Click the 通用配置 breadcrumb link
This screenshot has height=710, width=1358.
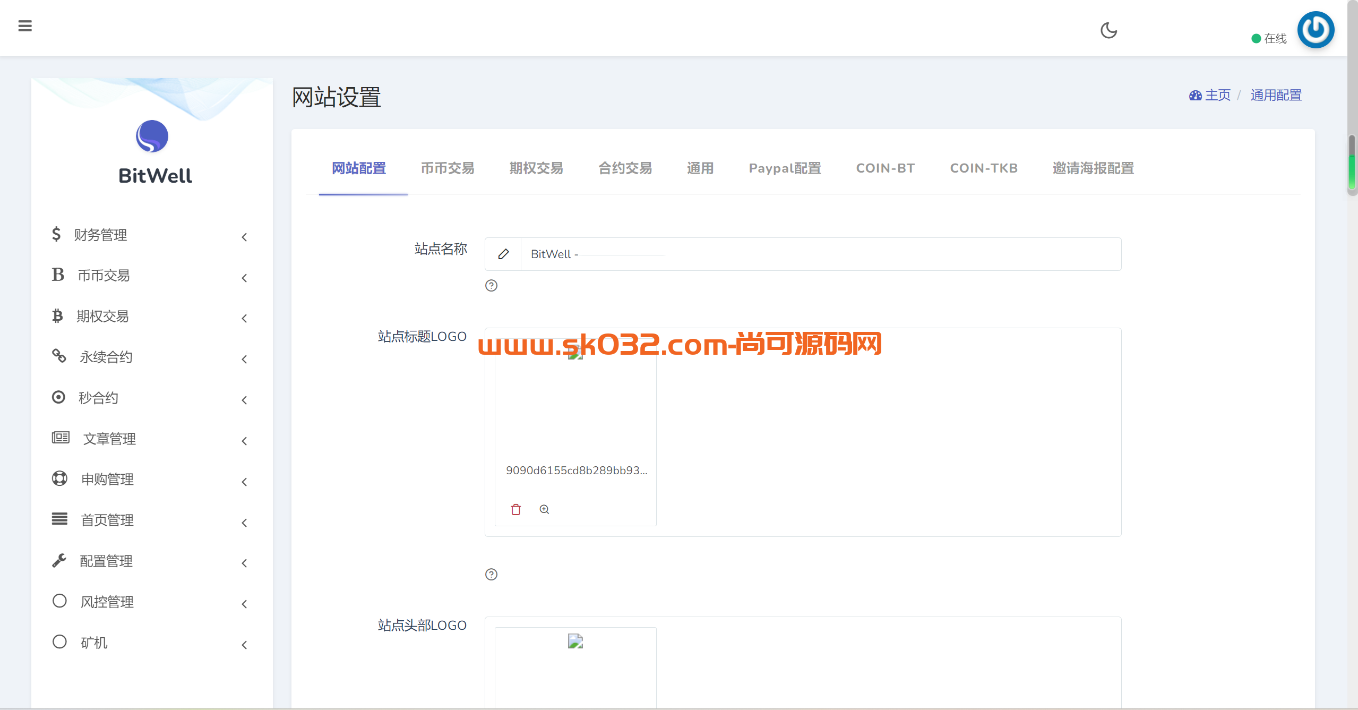pos(1276,96)
